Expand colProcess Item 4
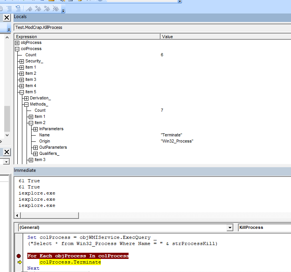 tap(22, 86)
